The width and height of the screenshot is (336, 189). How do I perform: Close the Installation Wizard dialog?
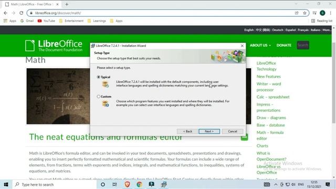click(x=242, y=46)
